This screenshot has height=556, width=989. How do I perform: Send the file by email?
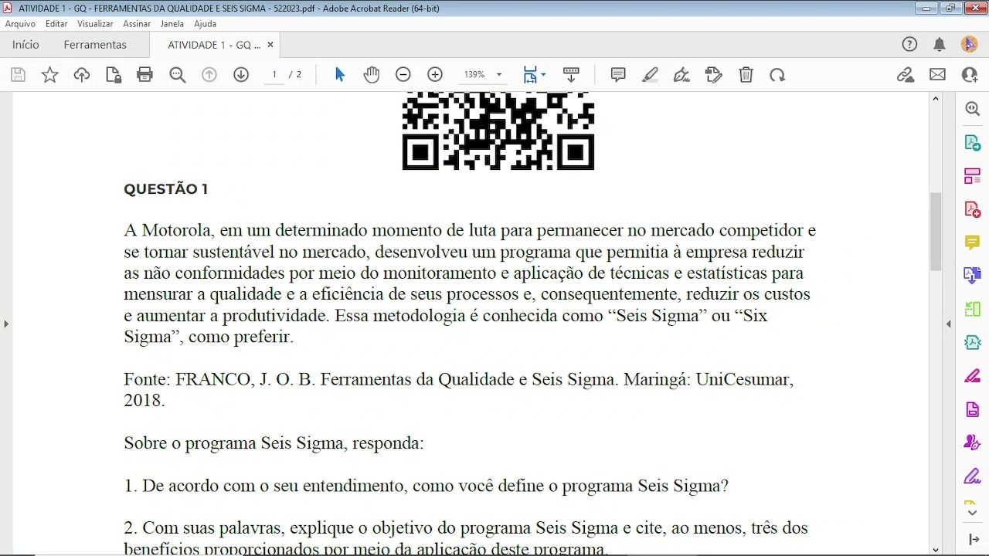937,75
